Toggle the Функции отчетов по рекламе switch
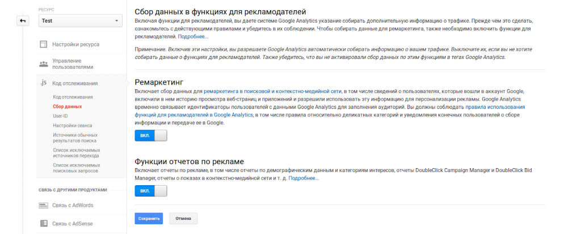This screenshot has height=234, width=581. [151, 191]
